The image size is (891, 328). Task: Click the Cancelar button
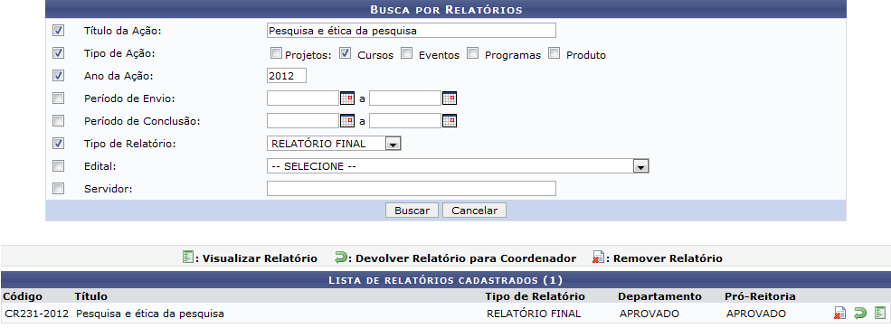[475, 211]
